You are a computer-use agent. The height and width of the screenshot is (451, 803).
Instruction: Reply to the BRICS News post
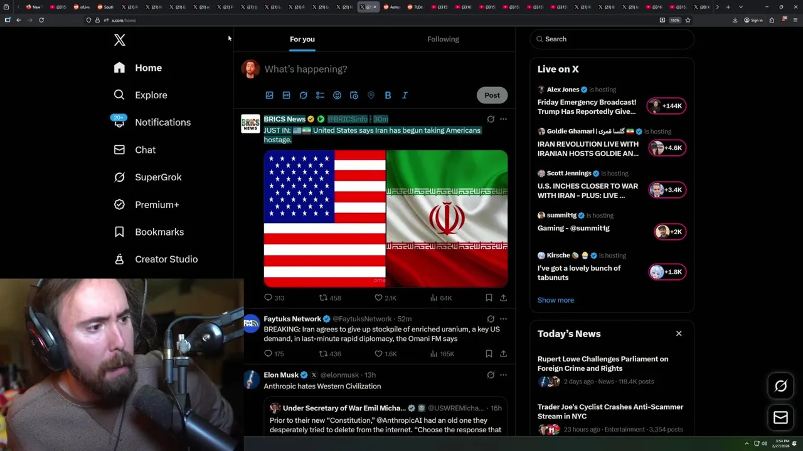274,298
